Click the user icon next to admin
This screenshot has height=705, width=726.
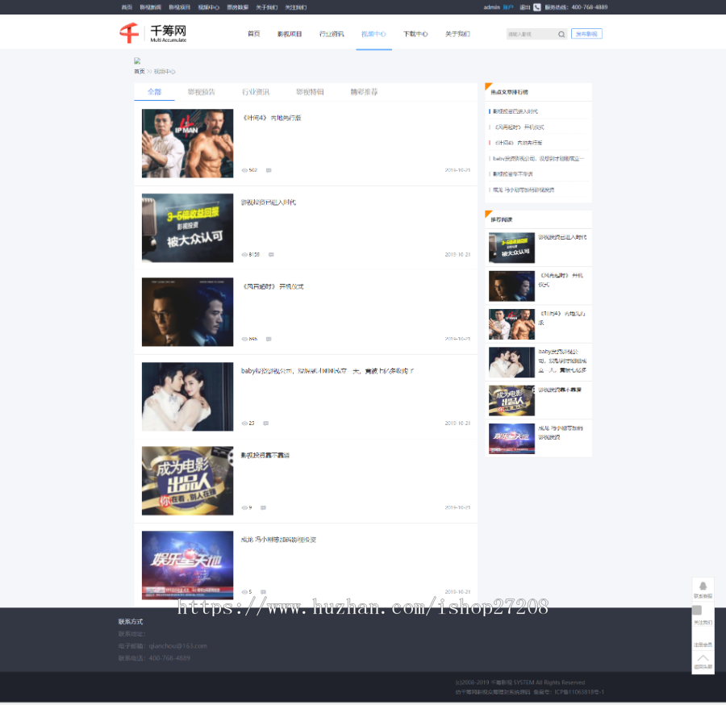(x=507, y=7)
